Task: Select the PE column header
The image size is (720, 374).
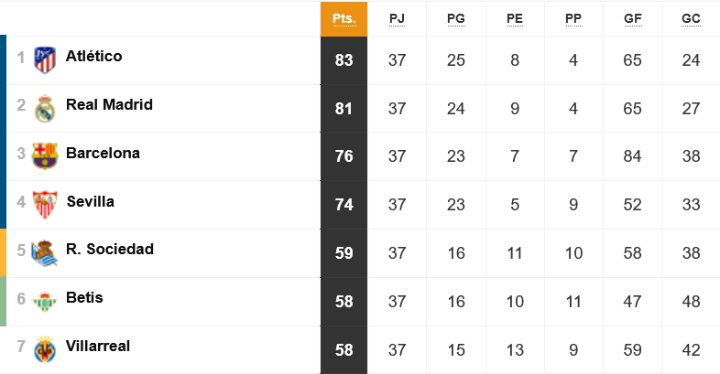Action: pos(515,19)
